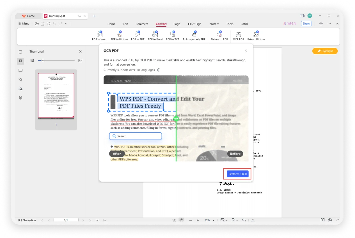Click the user account avatar
Screen dimensions: 355x238
(x=310, y=16)
